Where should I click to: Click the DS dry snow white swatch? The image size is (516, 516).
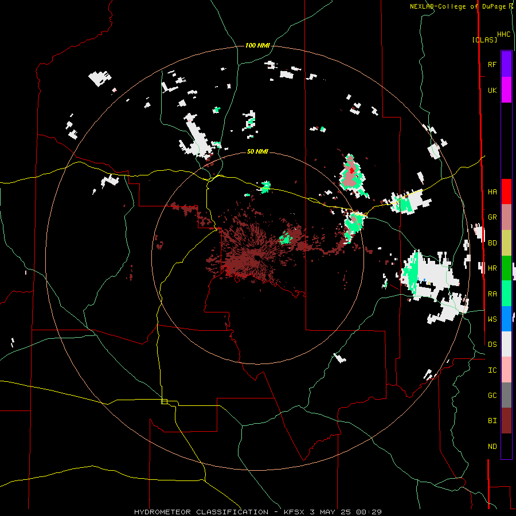coord(506,344)
